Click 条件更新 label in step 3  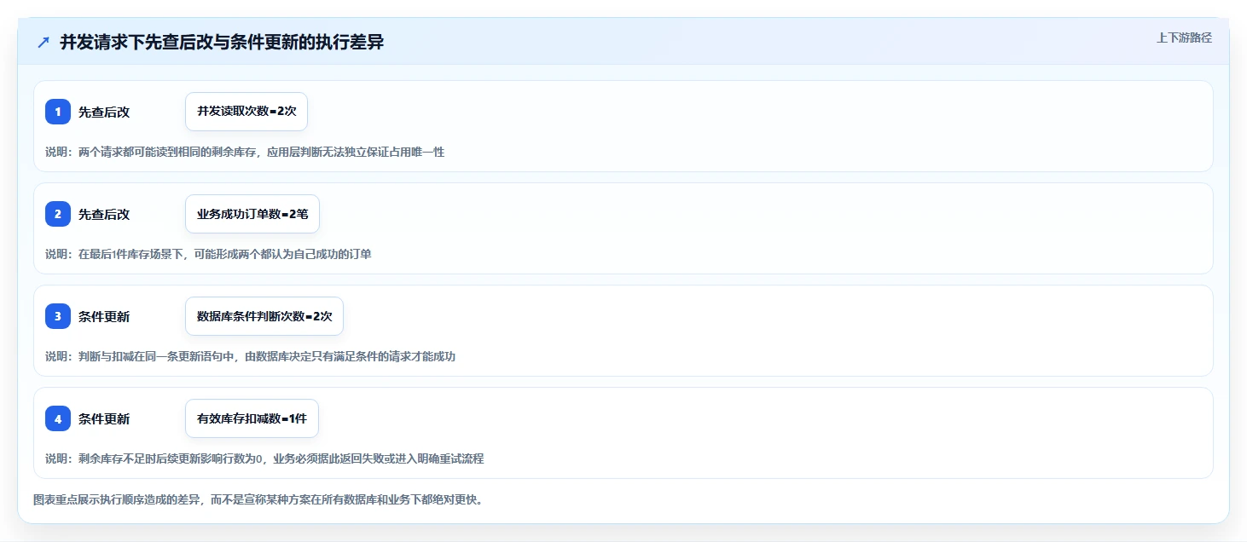pos(104,316)
